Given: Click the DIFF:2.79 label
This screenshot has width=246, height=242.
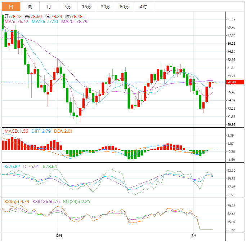Looking at the screenshot, I should point(40,131).
